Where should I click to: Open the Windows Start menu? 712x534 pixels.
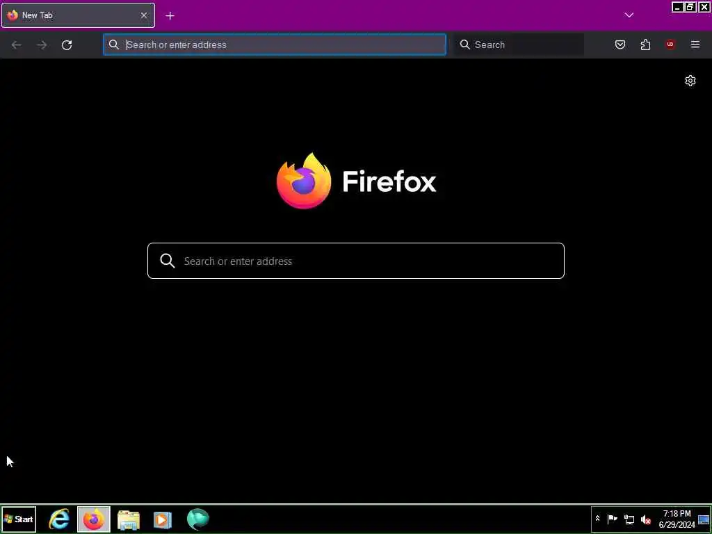(x=19, y=519)
